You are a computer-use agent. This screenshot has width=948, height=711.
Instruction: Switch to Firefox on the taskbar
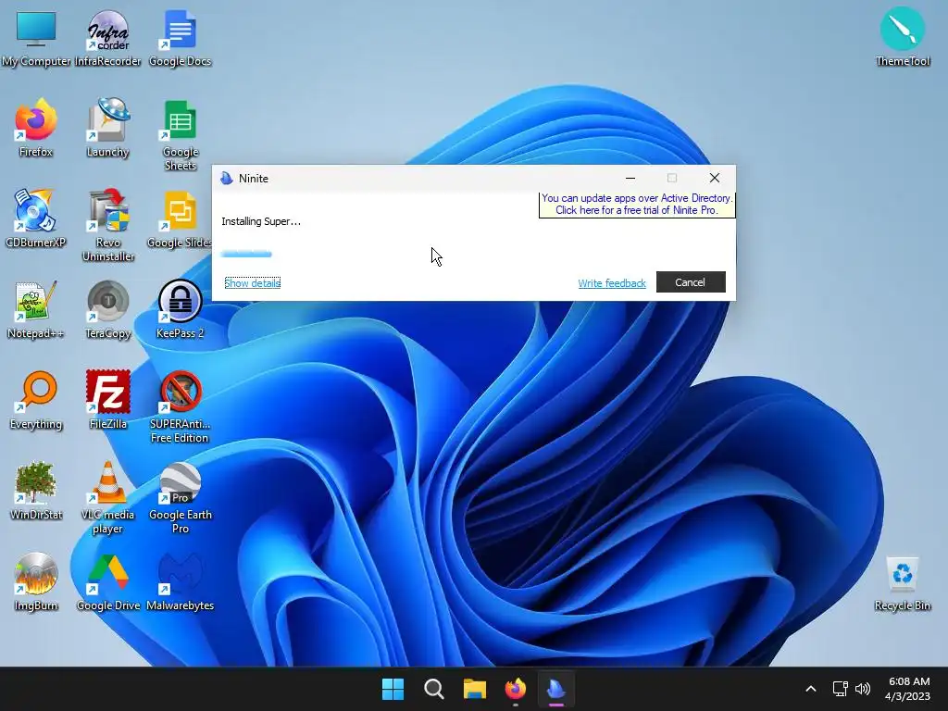click(515, 689)
